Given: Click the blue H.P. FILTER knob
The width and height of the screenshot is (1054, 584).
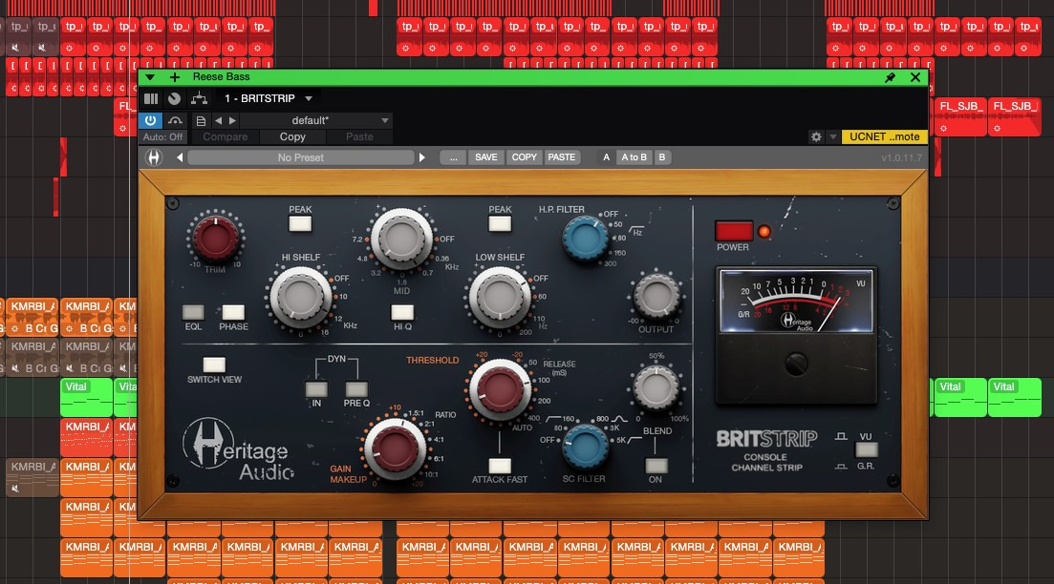Looking at the screenshot, I should click(x=584, y=239).
